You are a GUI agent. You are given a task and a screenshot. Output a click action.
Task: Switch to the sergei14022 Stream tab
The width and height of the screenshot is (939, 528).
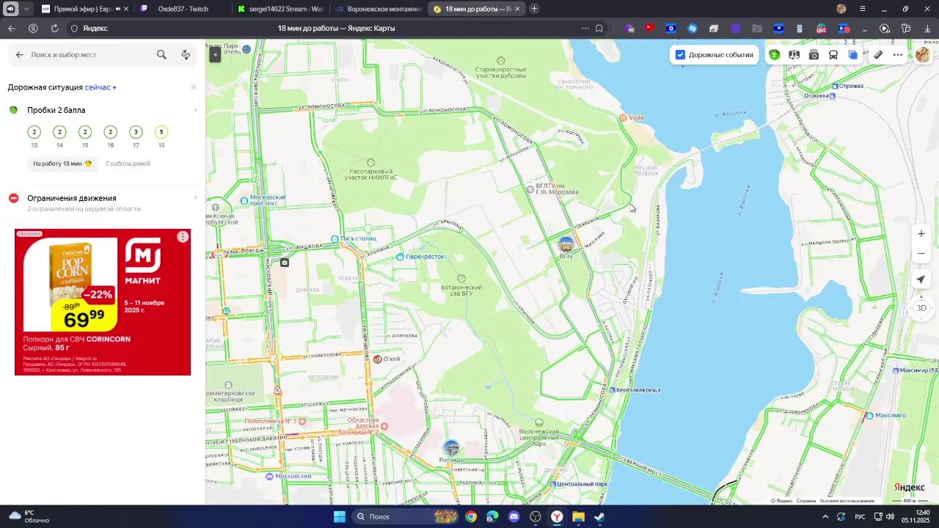point(280,9)
